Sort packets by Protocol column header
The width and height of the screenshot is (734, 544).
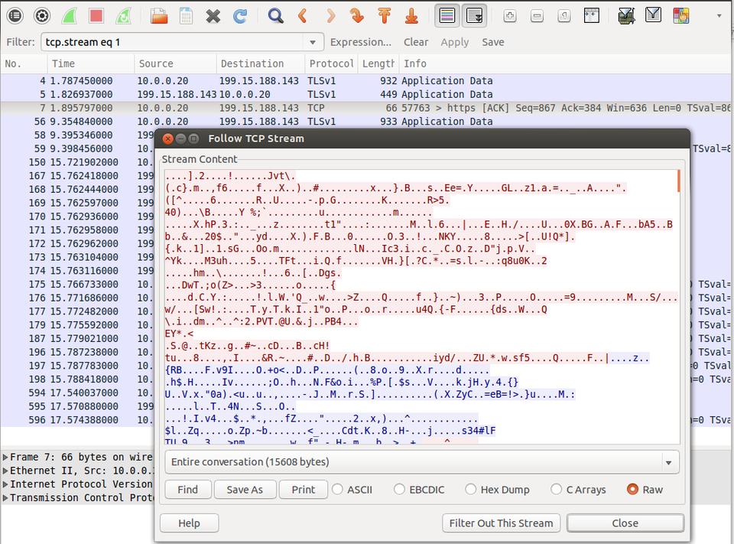tap(330, 64)
